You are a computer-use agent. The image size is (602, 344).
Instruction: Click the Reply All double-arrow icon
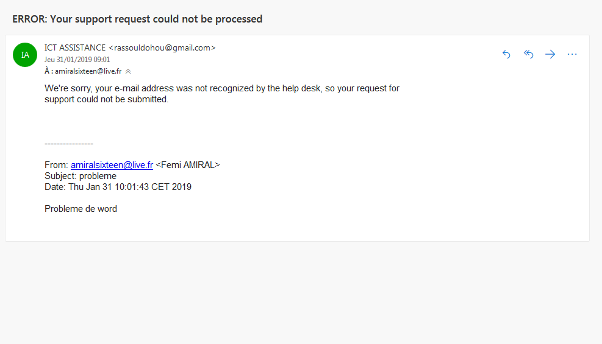(529, 54)
